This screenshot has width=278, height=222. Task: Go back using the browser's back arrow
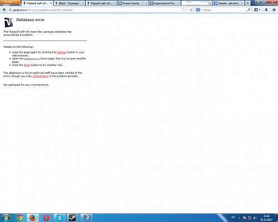(x=4, y=10)
